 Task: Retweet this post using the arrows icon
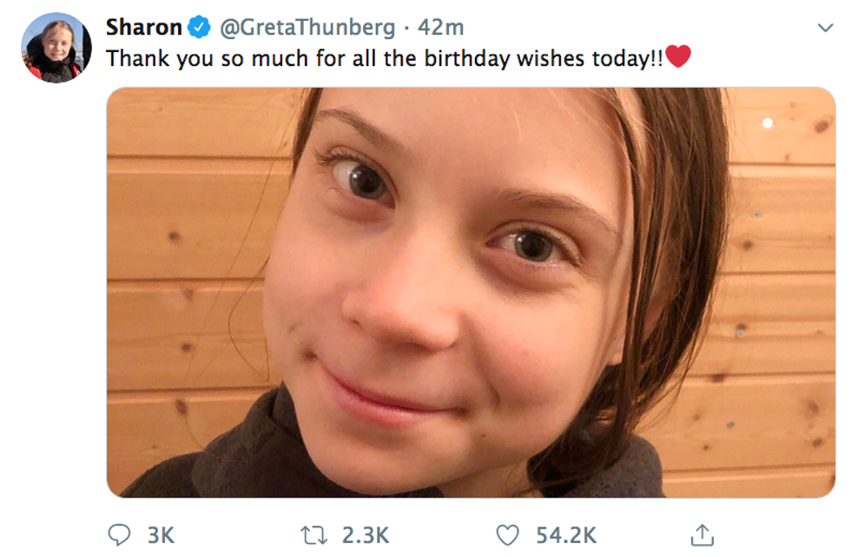pyautogui.click(x=313, y=534)
